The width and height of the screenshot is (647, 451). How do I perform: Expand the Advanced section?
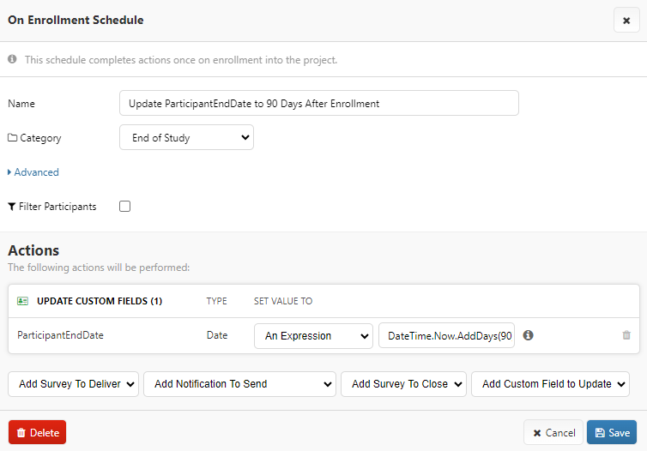pyautogui.click(x=34, y=172)
